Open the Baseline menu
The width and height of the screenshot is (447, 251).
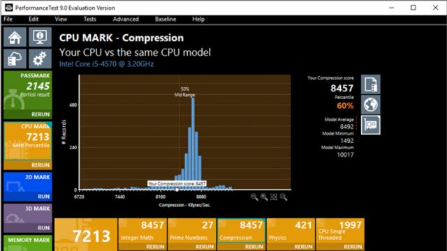(166, 19)
